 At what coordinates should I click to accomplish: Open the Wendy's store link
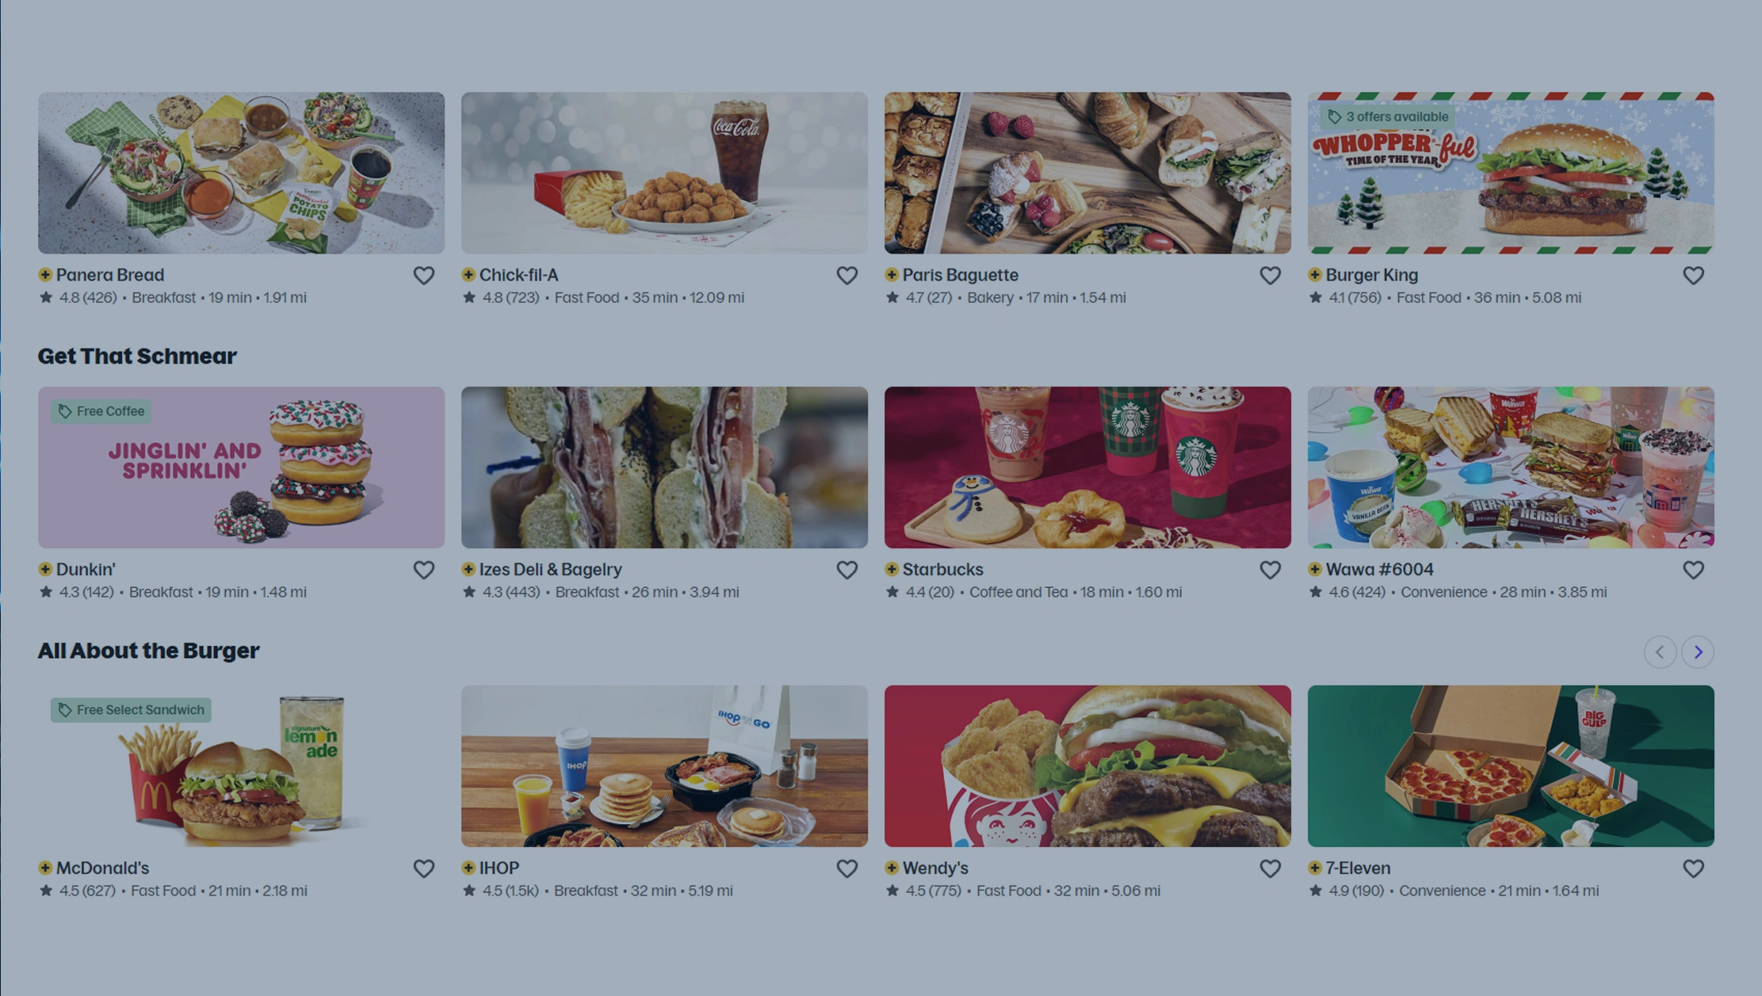tap(935, 868)
